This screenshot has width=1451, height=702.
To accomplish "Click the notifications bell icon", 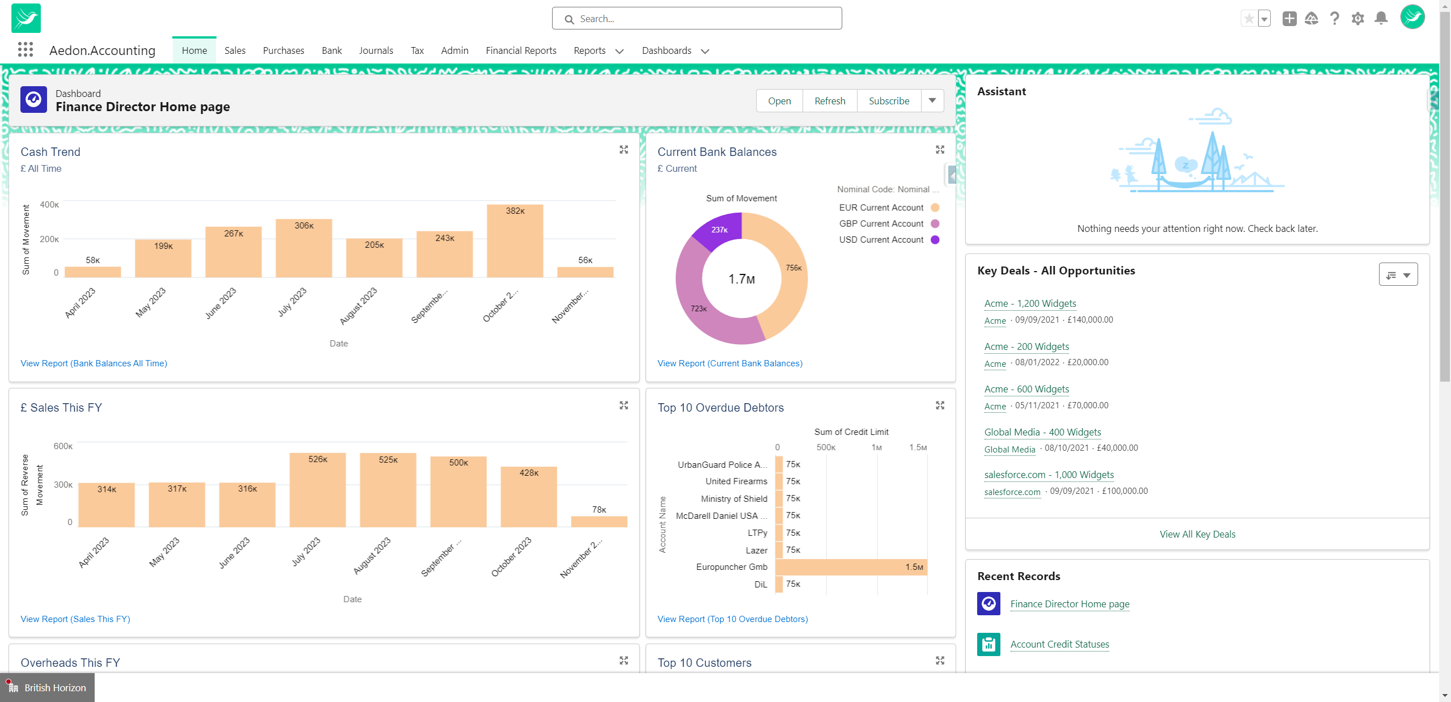I will [1381, 19].
